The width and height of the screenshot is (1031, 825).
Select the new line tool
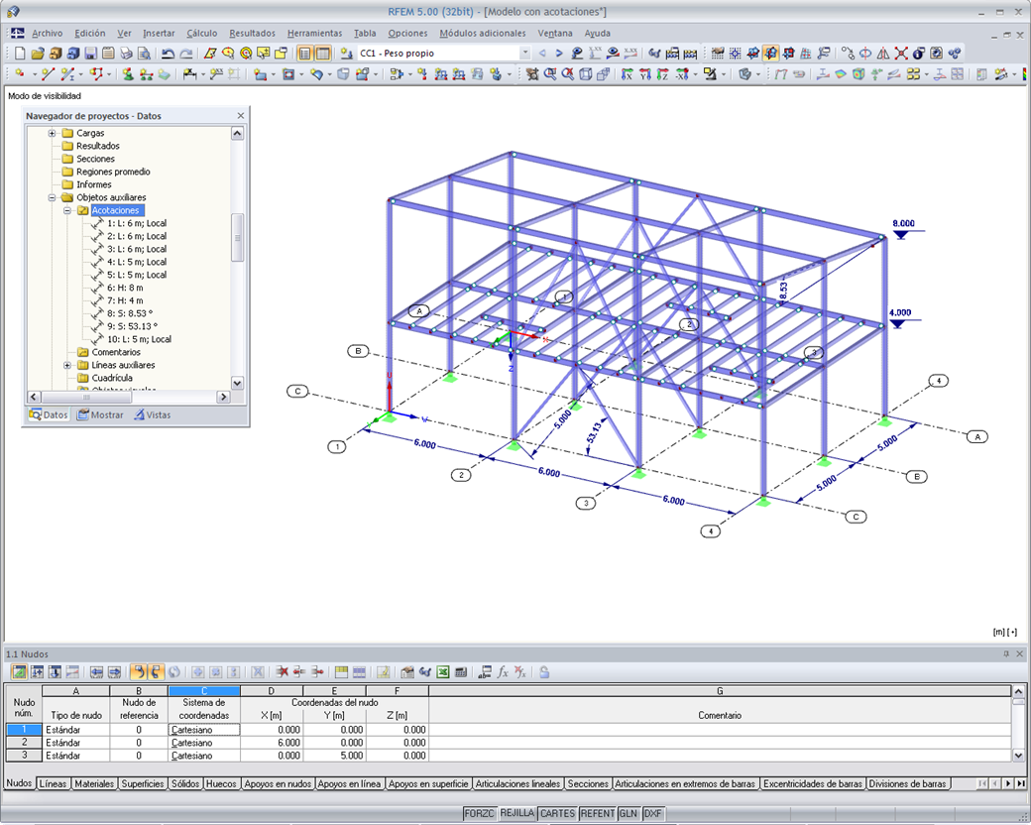(48, 74)
